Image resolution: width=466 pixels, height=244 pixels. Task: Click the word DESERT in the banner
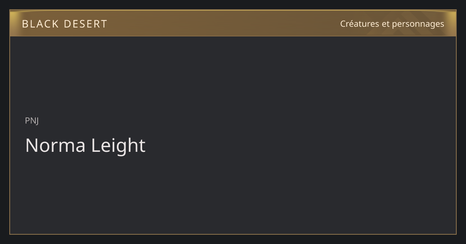85,24
